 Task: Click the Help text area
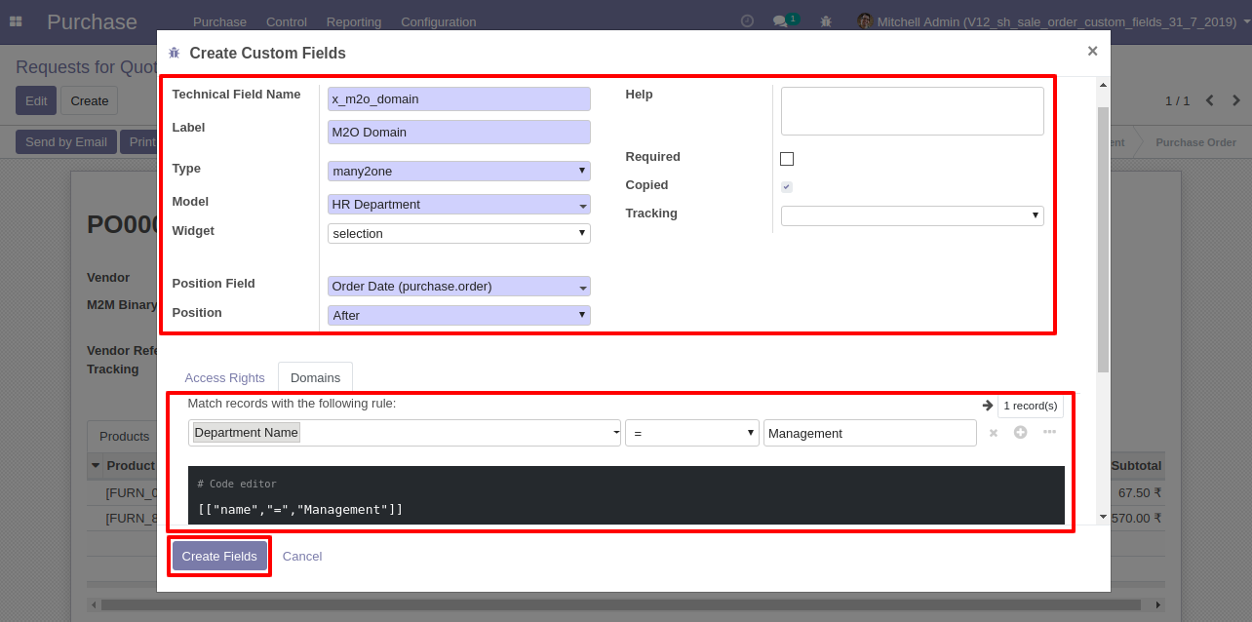coord(912,111)
